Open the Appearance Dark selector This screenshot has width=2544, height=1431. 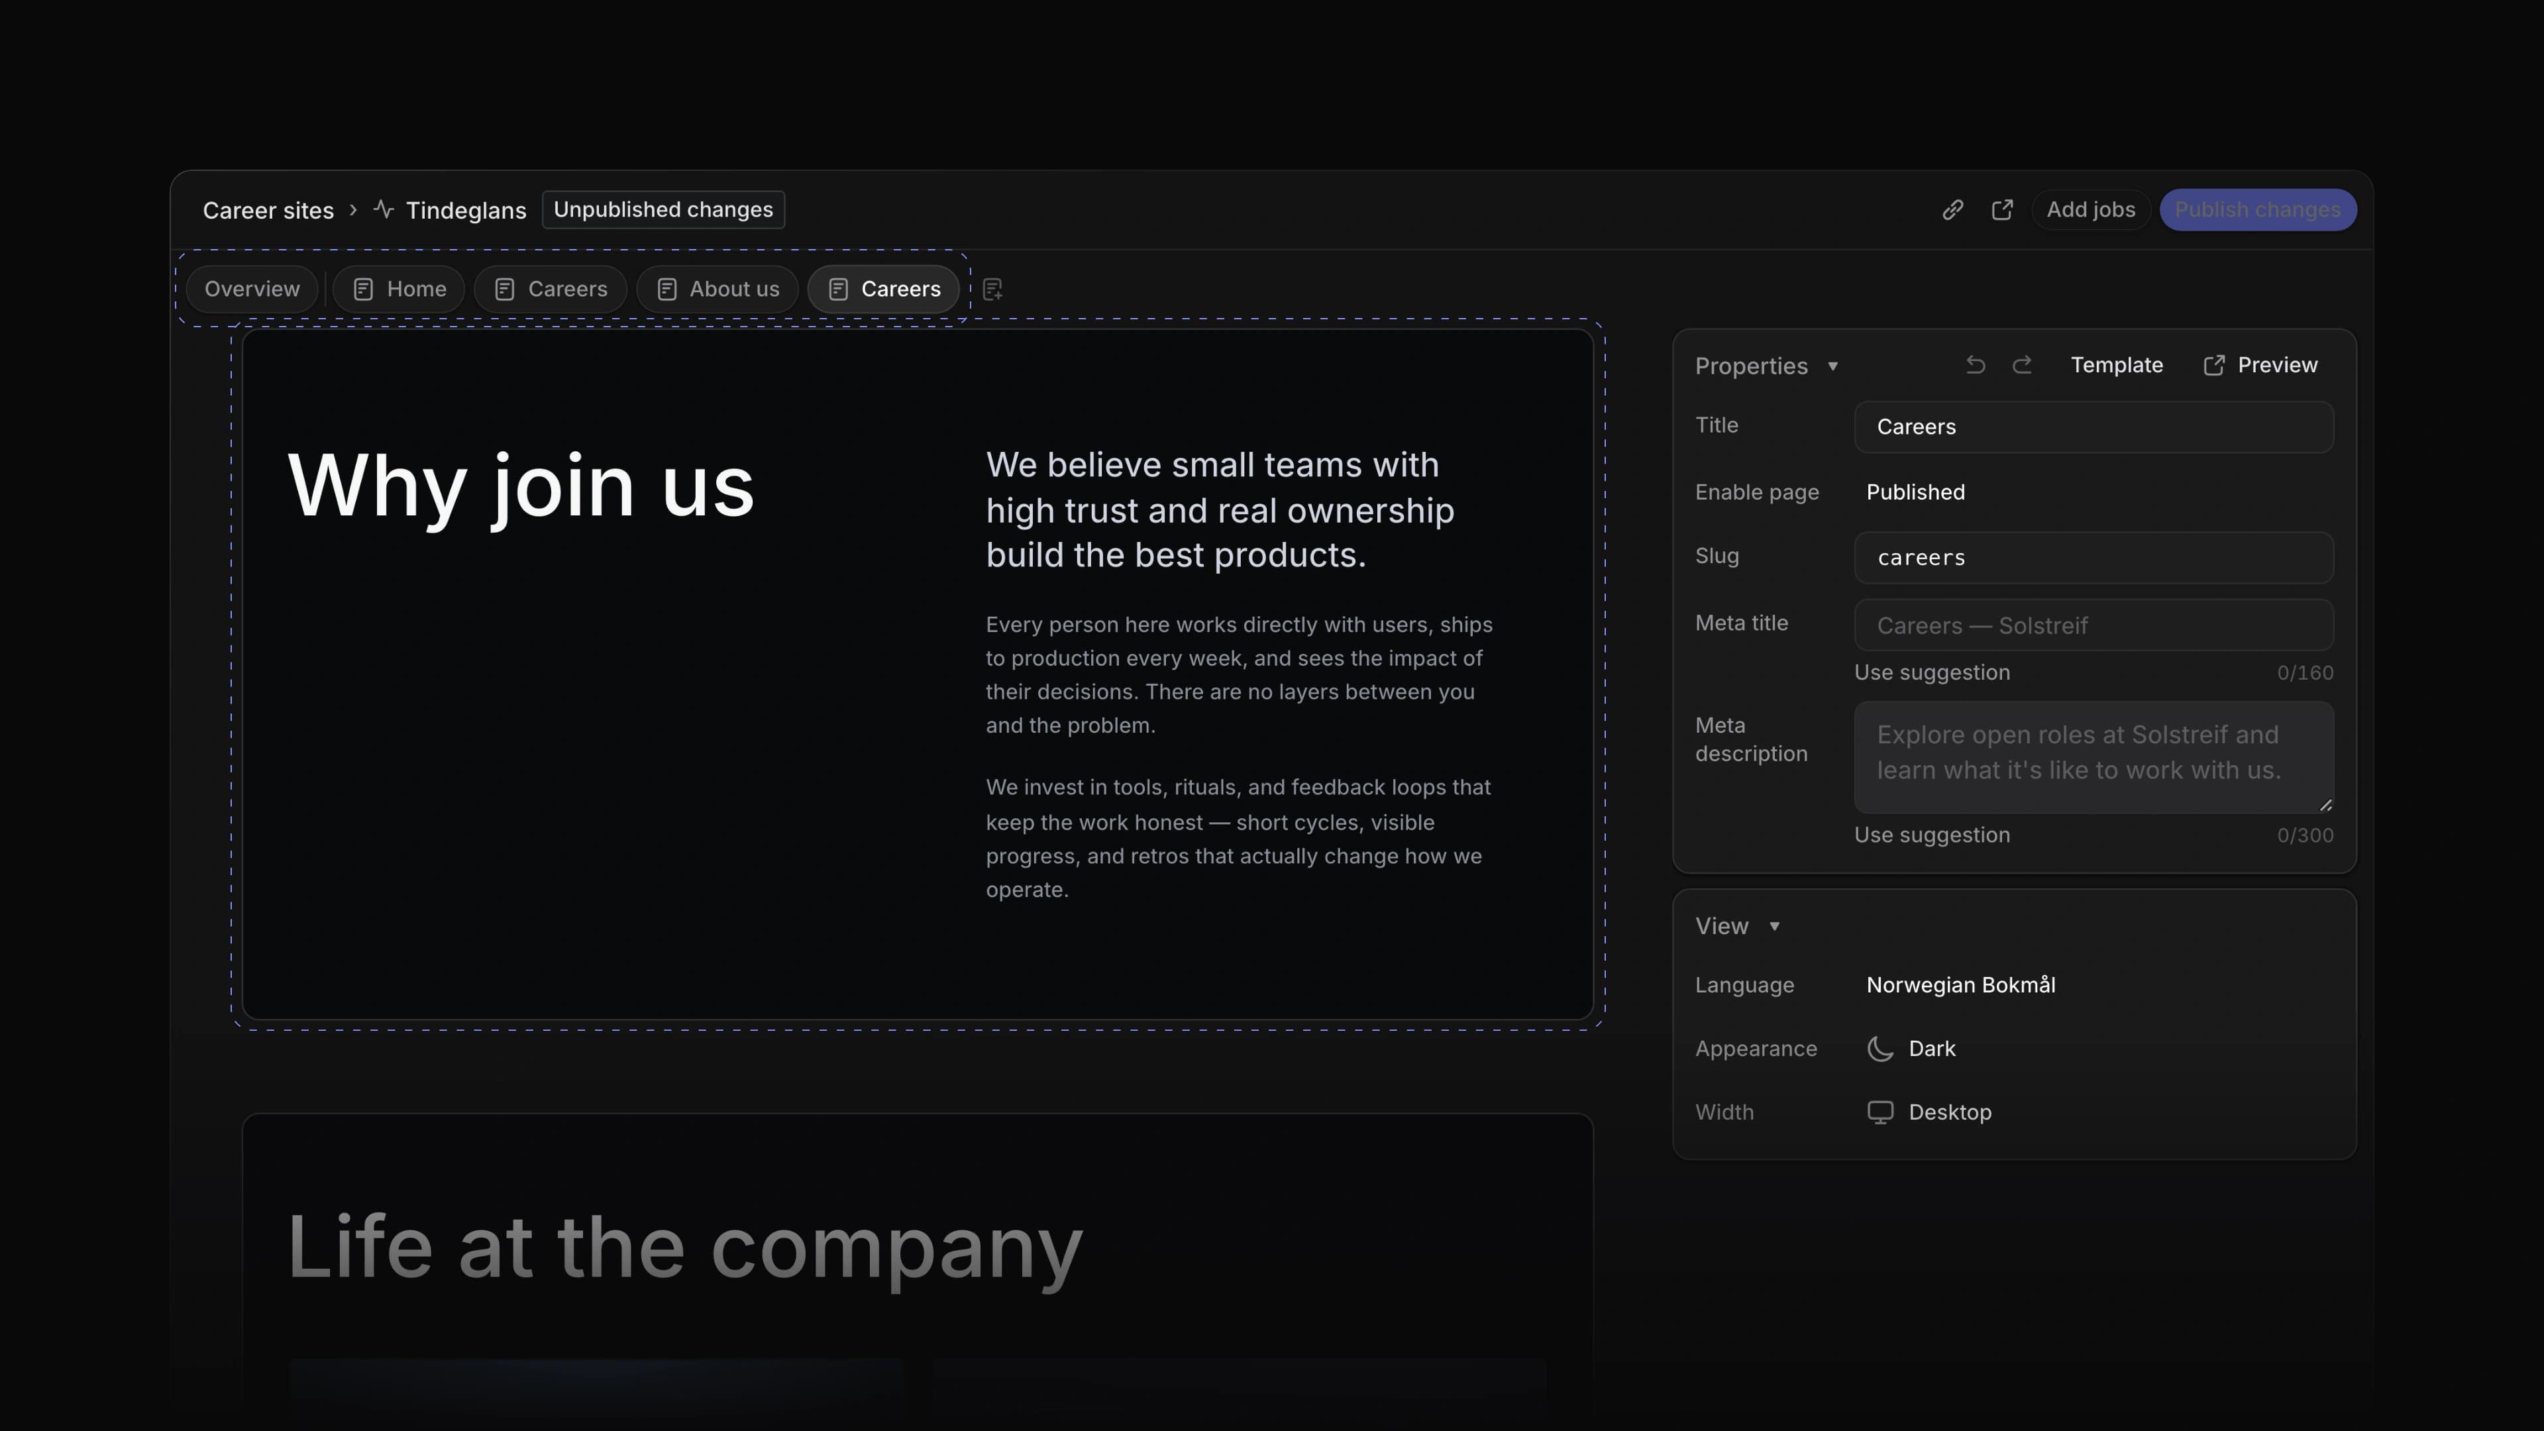pyautogui.click(x=1911, y=1049)
